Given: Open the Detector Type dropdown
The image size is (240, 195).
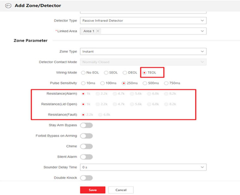Looking at the screenshot, I should click(143, 21).
